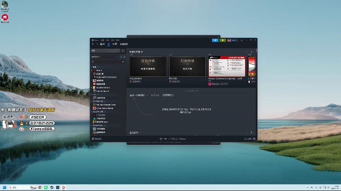Open the What's New settings gear
This screenshot has width=341, height=191.
142,52
